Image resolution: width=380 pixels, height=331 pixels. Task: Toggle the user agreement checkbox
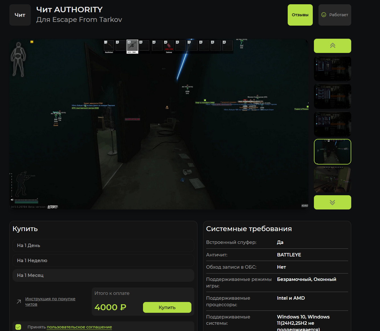coord(18,327)
